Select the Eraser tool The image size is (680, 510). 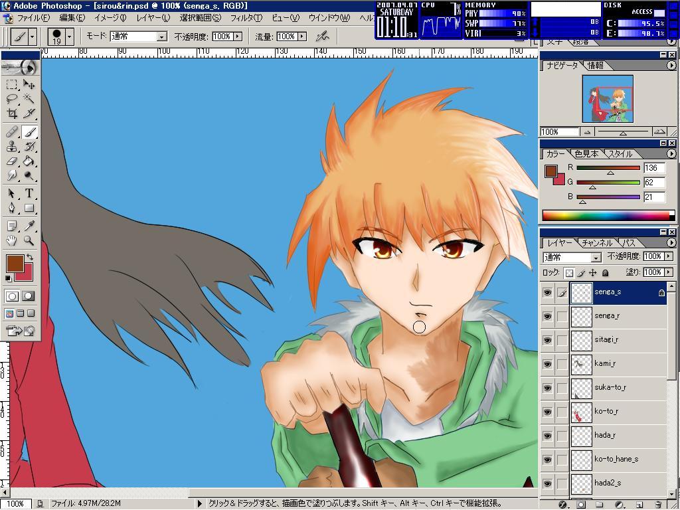point(12,161)
